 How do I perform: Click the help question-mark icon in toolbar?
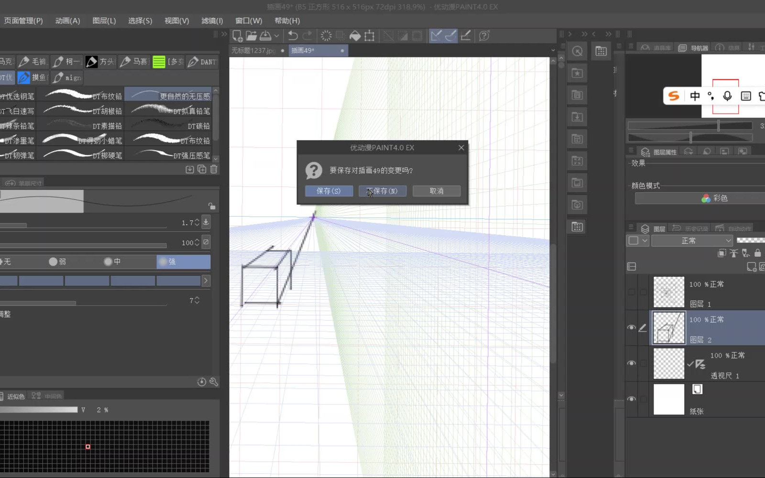pos(484,36)
